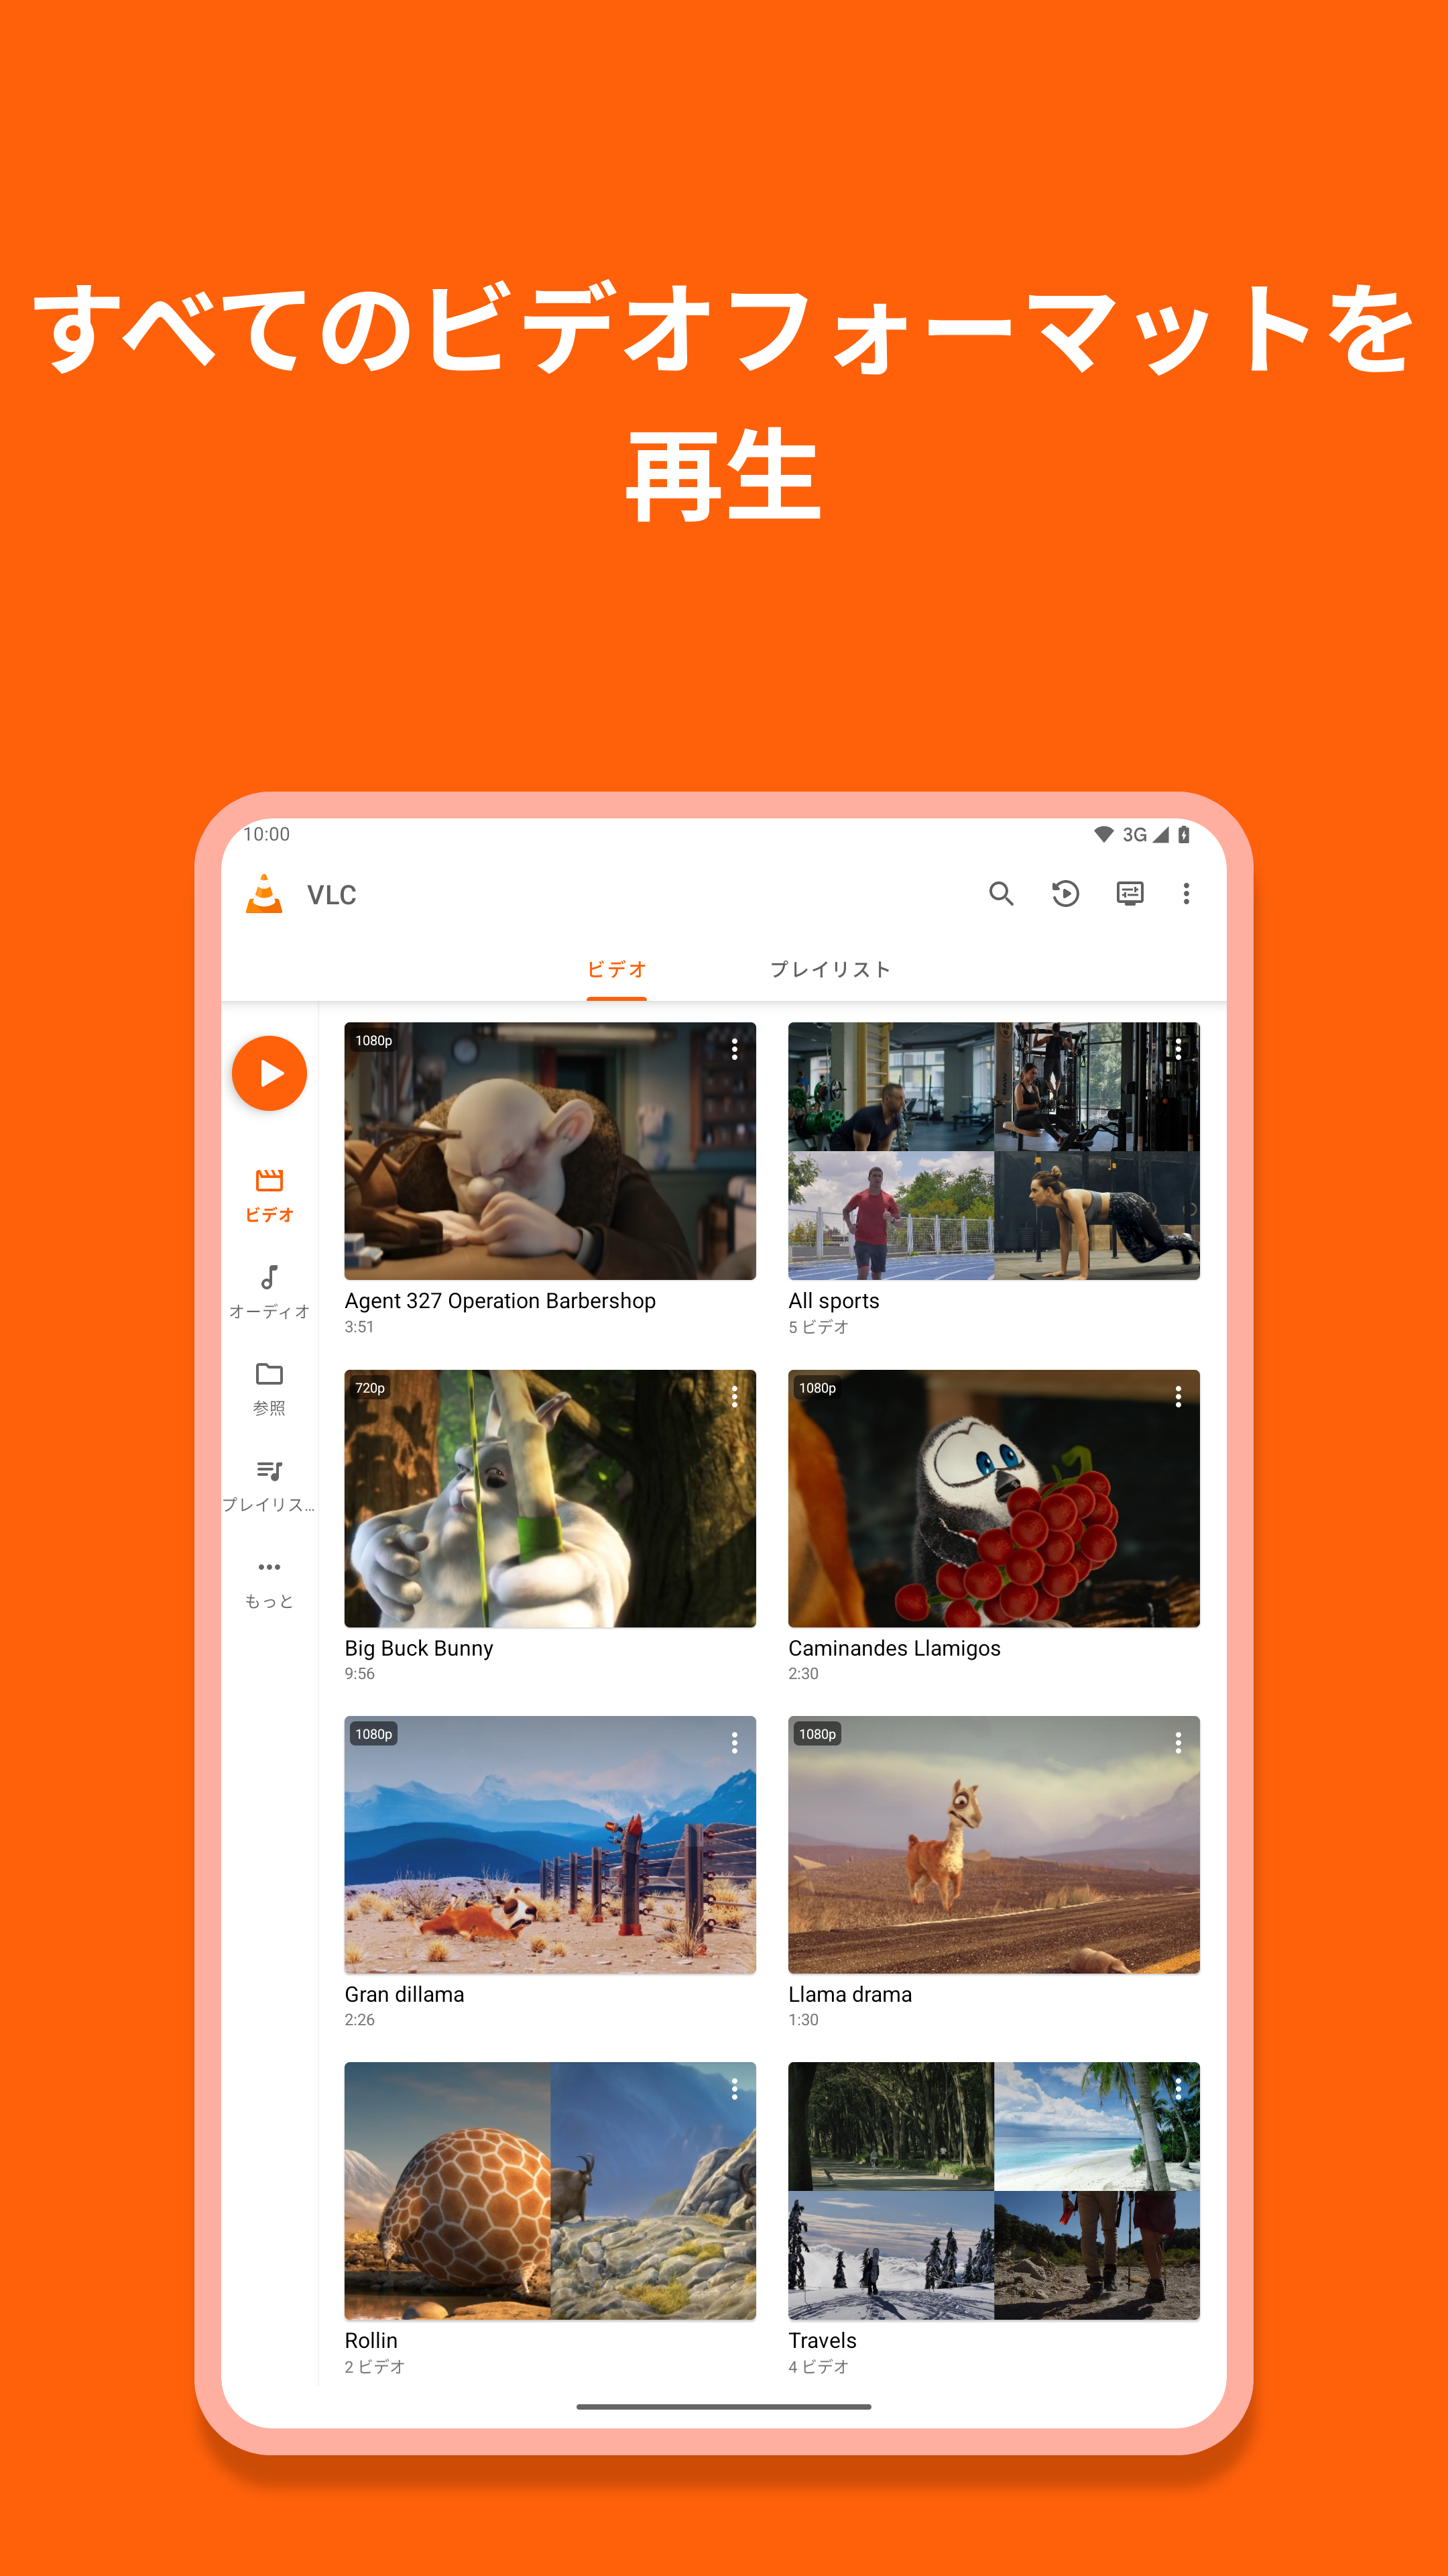
Task: Tap the bottom navigation gesture bar
Action: click(723, 2407)
